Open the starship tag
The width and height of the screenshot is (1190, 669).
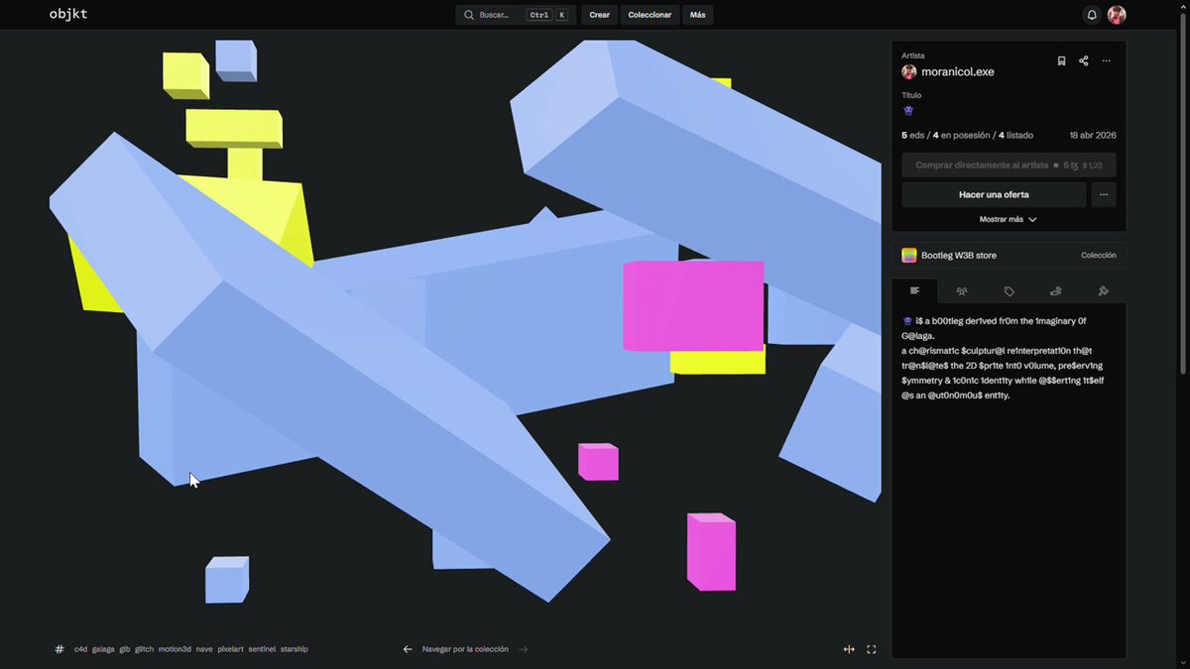[x=295, y=649]
